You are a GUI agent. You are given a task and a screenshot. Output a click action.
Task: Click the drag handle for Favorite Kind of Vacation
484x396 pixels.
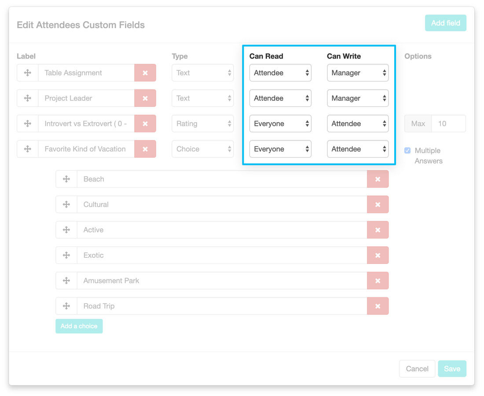(x=27, y=149)
